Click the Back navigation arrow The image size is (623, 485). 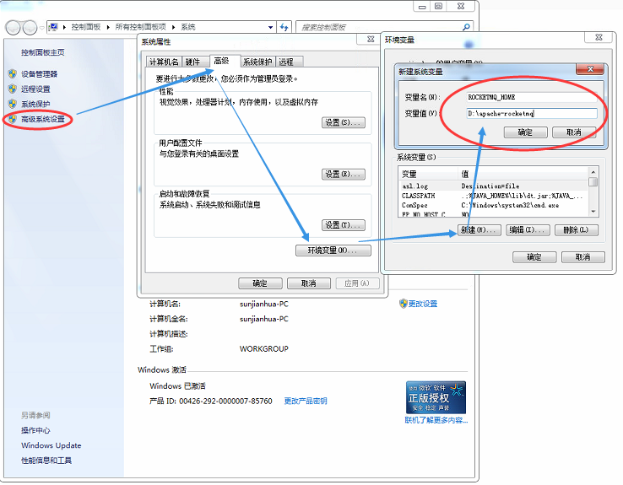13,28
